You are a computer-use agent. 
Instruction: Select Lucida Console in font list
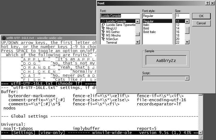(118, 21)
